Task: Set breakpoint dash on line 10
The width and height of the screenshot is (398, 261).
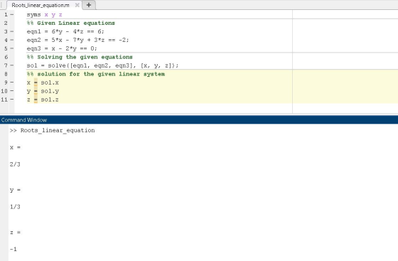Action: click(x=12, y=91)
